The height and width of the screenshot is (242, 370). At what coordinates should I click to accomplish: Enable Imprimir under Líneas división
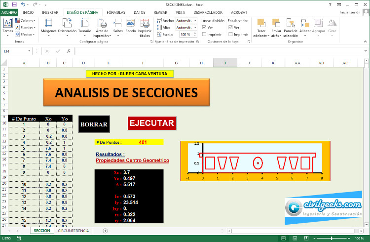pyautogui.click(x=204, y=35)
